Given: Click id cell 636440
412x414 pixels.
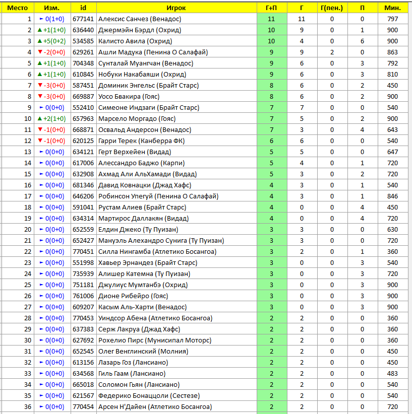Looking at the screenshot, I should (x=84, y=30).
